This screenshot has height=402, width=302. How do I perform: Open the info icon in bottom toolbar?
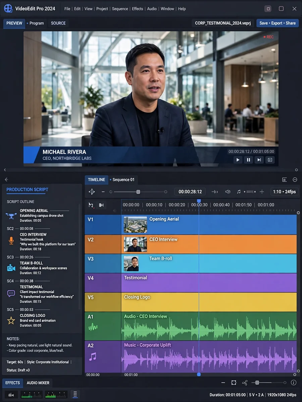click(294, 383)
